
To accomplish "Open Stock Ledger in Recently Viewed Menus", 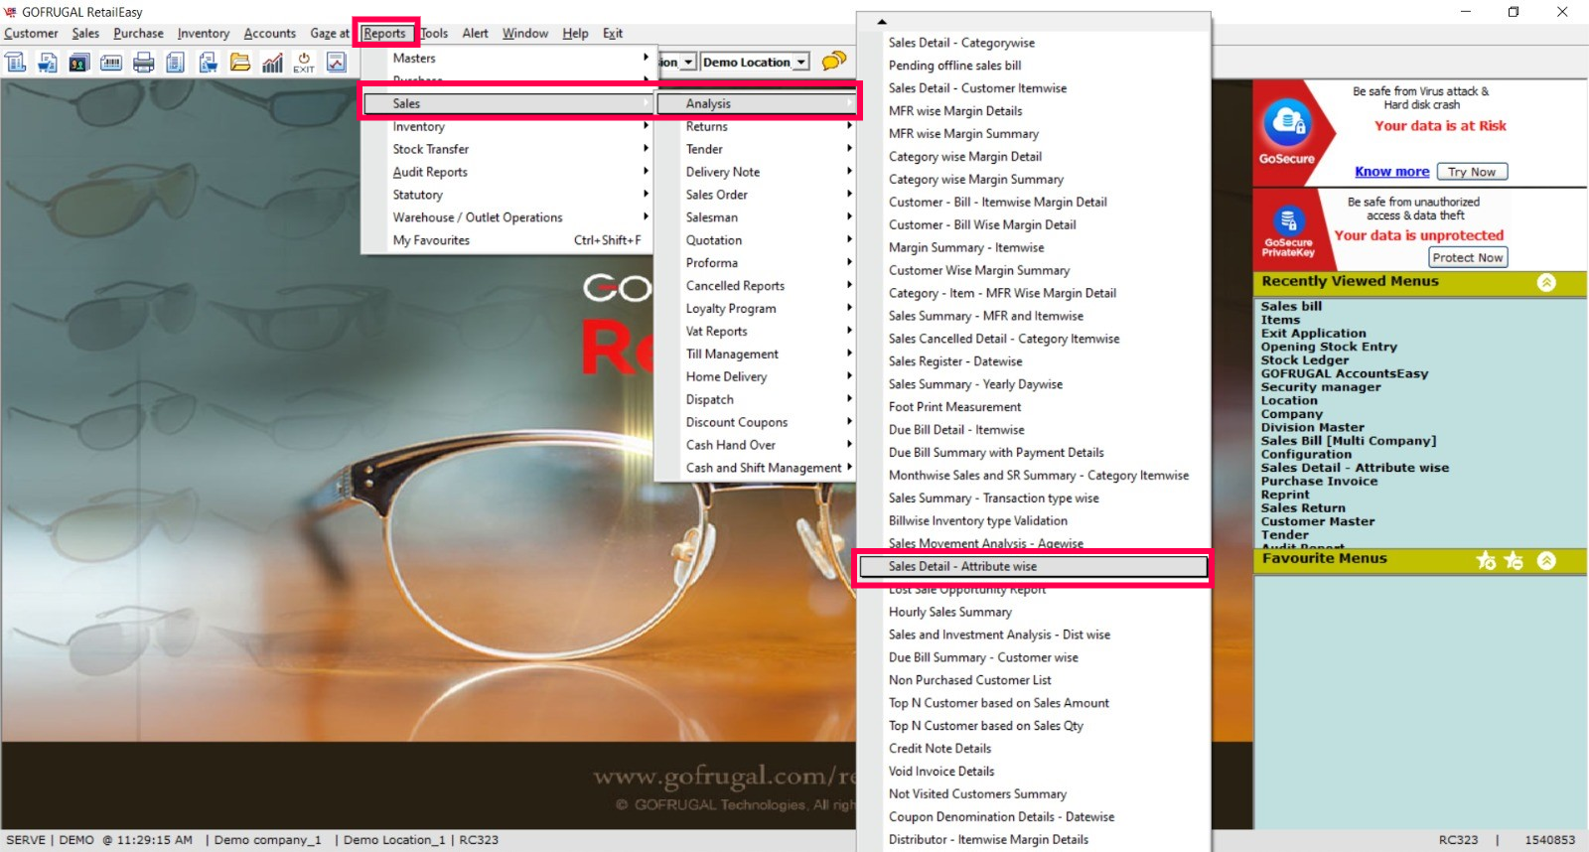I will click(1305, 360).
